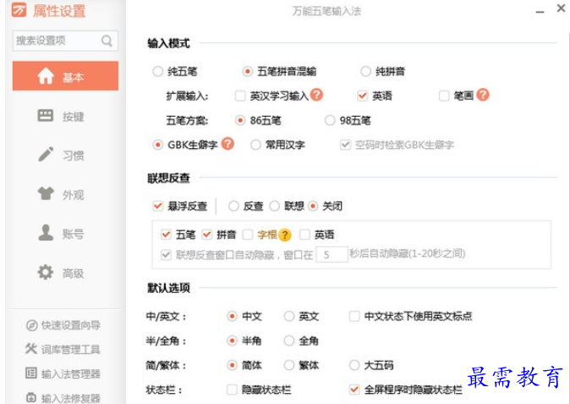Click the gear icon for 高级
The width and height of the screenshot is (570, 404).
tap(46, 272)
